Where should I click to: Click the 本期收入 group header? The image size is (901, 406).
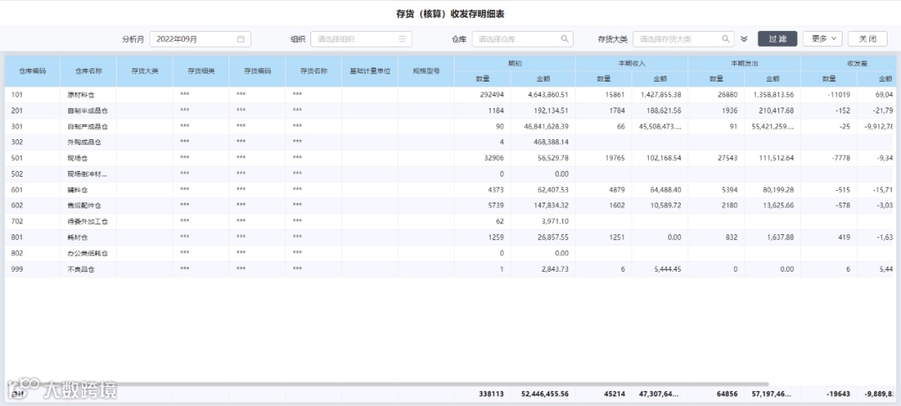(x=632, y=63)
